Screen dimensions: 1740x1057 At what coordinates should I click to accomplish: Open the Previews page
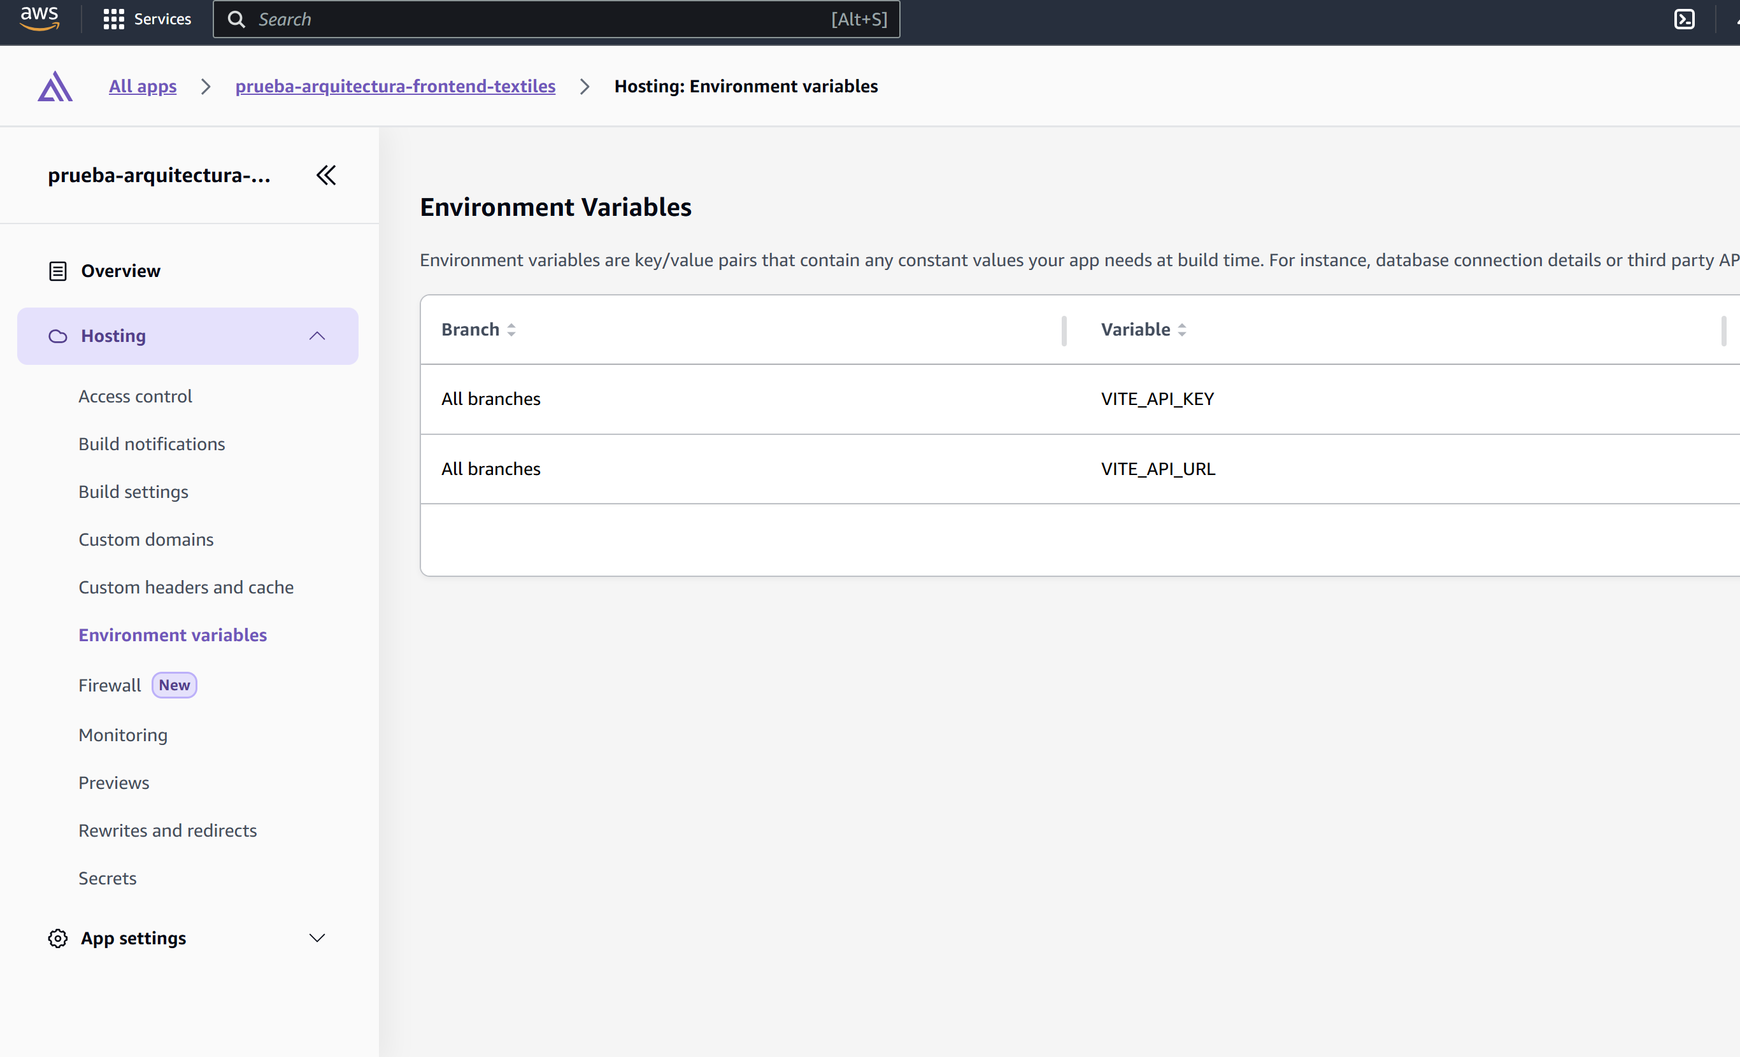tap(114, 783)
